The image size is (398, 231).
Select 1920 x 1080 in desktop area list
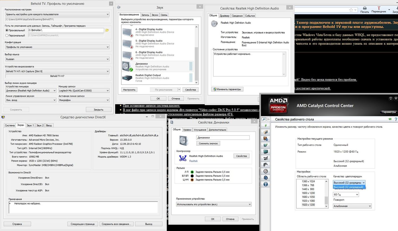click(x=308, y=201)
